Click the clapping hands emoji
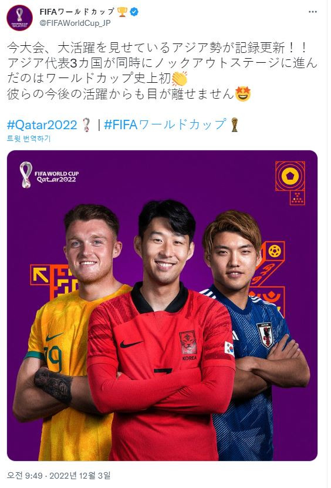 (180, 79)
